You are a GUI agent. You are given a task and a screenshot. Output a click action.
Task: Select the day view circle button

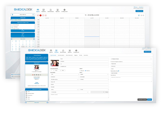[43, 15]
